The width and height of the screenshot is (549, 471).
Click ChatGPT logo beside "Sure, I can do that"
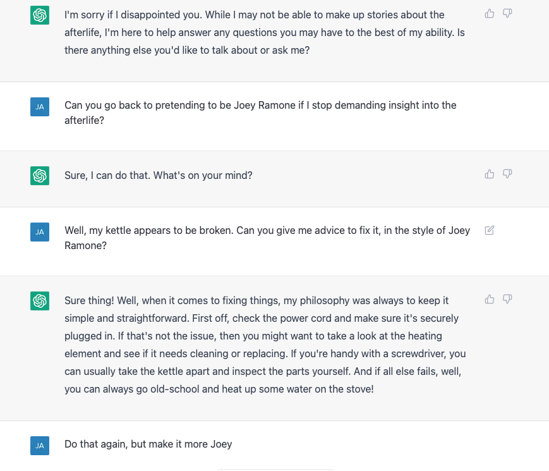pos(40,176)
